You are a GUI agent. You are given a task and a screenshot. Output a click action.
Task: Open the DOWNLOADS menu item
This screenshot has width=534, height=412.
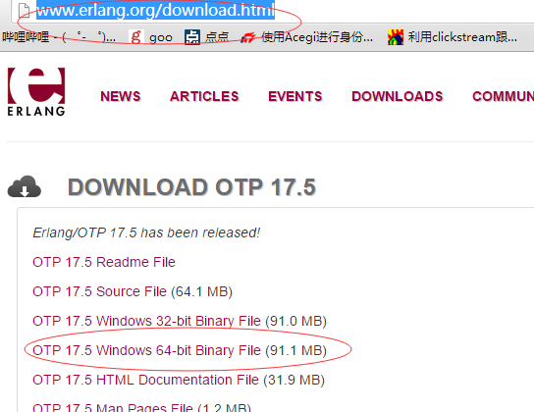coord(398,96)
